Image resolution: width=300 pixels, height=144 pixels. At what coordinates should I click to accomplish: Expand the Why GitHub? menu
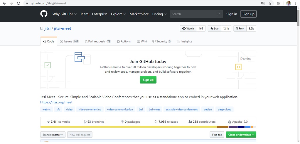tap(64, 14)
